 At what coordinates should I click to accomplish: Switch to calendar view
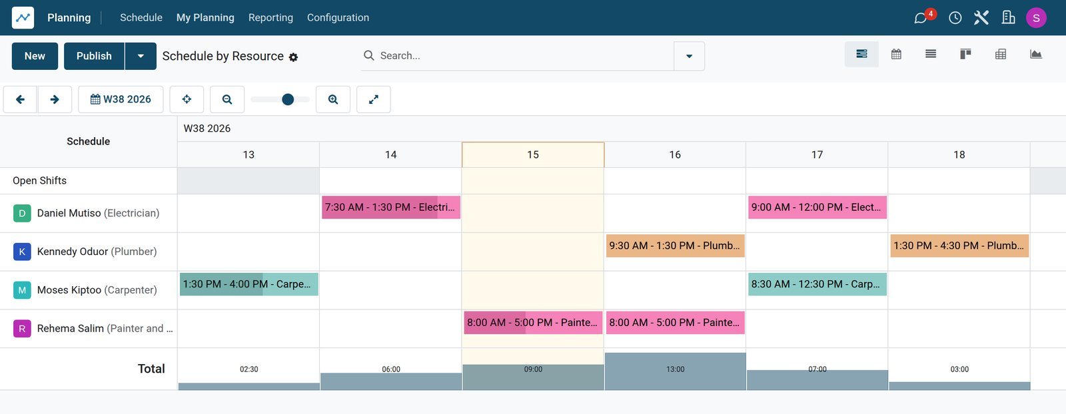tap(896, 55)
